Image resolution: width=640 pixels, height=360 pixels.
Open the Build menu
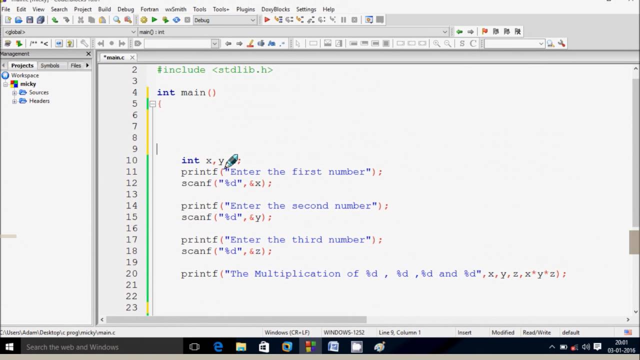tap(104, 9)
